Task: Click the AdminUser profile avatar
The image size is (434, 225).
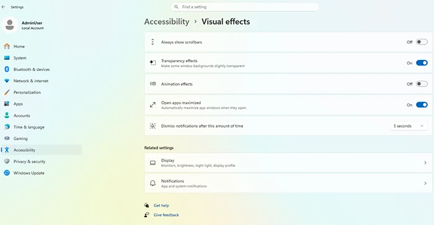Action: click(x=10, y=25)
